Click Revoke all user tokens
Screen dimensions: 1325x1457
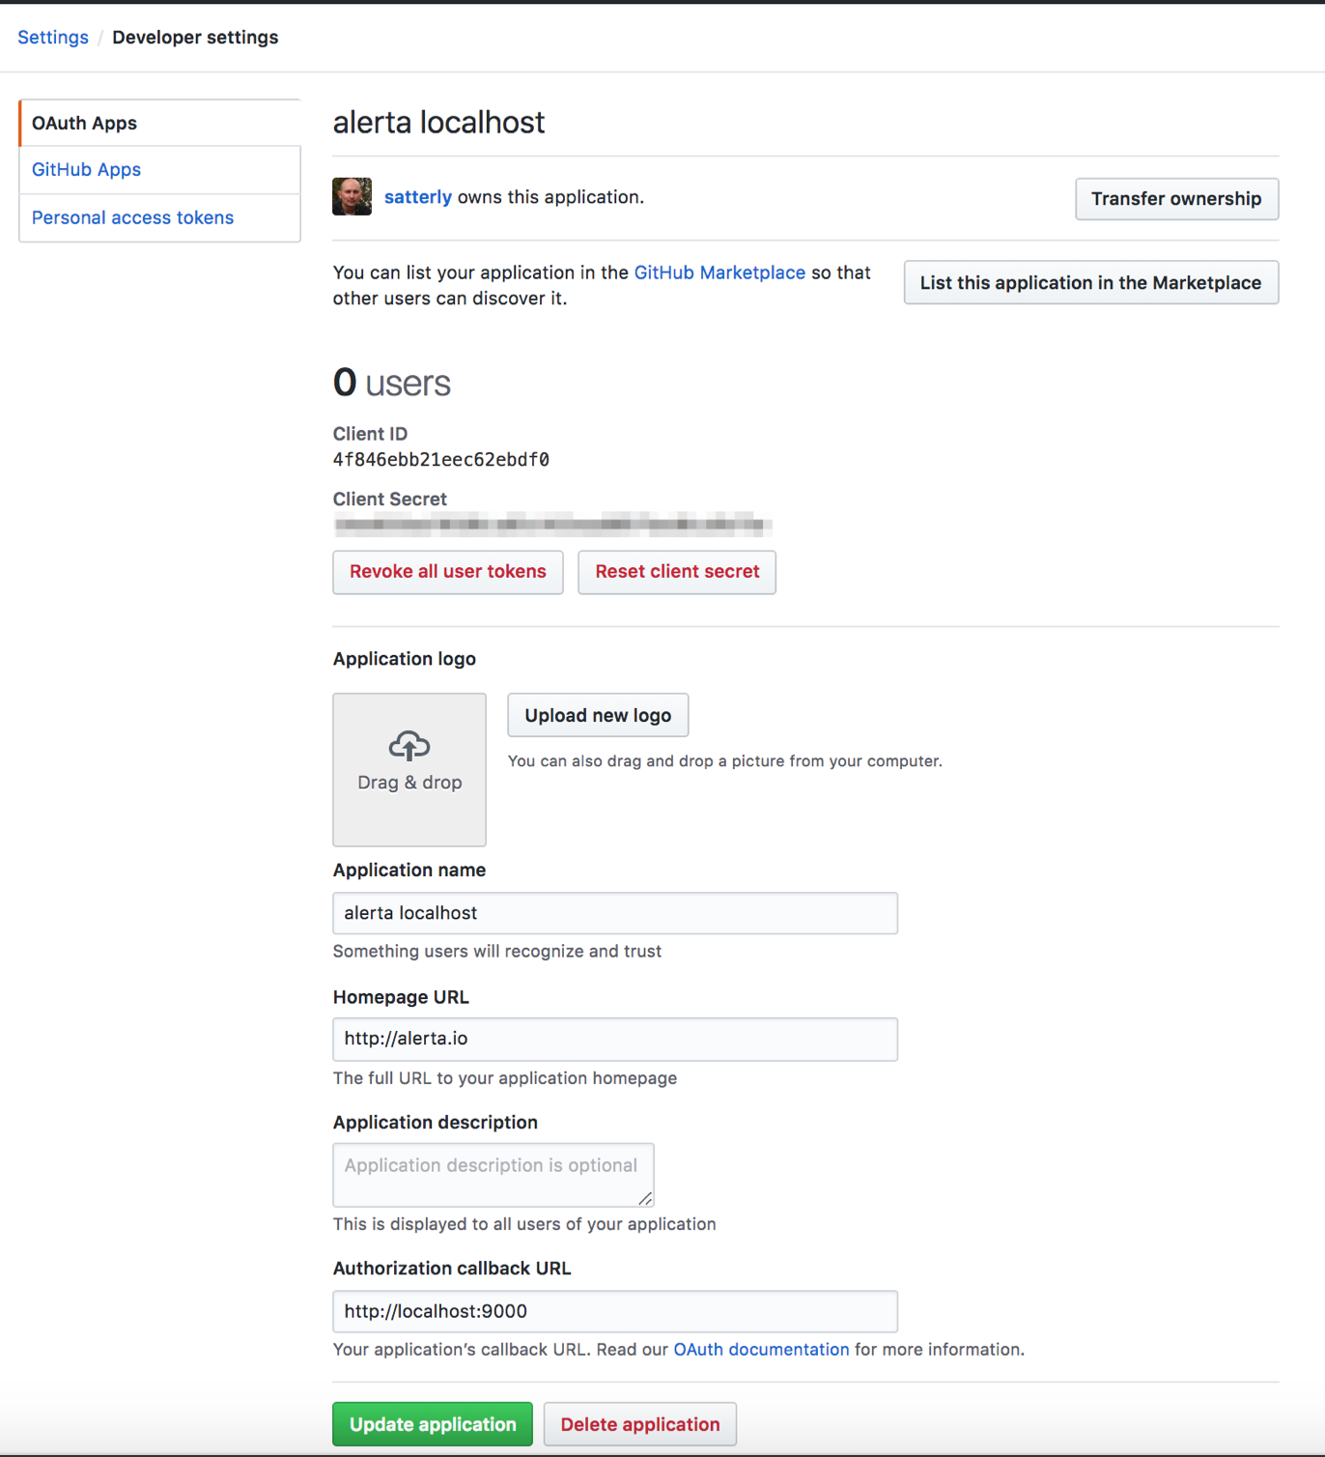(x=447, y=572)
